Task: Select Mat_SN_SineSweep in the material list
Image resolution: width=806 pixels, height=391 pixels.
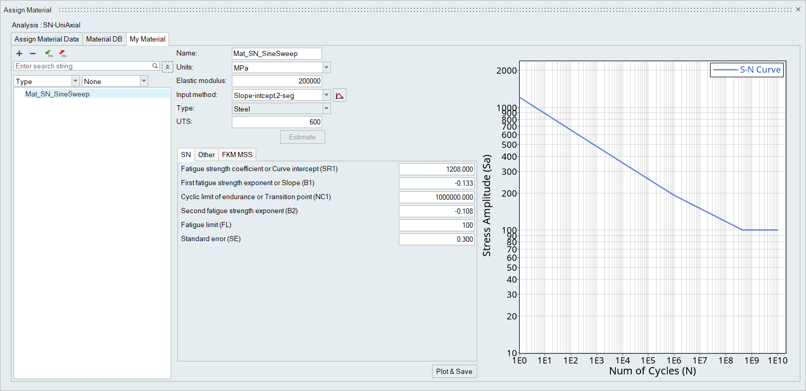Action: click(x=58, y=94)
